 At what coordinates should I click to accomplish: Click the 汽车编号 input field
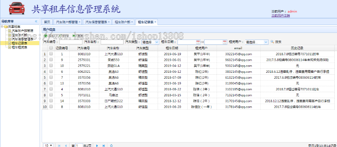[x=71, y=42]
